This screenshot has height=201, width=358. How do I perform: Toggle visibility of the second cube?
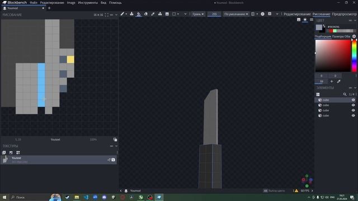coord(353,105)
